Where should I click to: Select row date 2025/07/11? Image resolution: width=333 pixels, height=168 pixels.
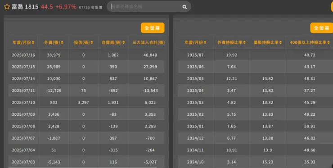pos(23,91)
